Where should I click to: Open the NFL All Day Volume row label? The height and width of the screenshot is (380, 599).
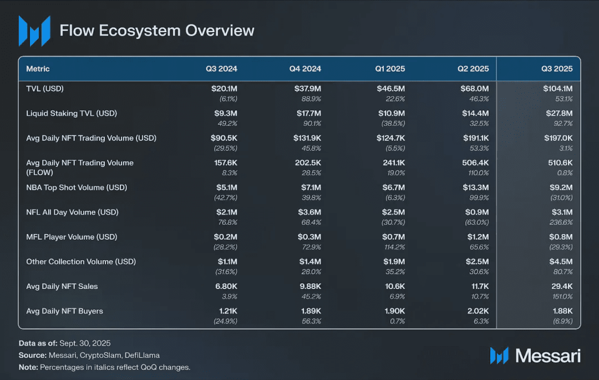(72, 212)
